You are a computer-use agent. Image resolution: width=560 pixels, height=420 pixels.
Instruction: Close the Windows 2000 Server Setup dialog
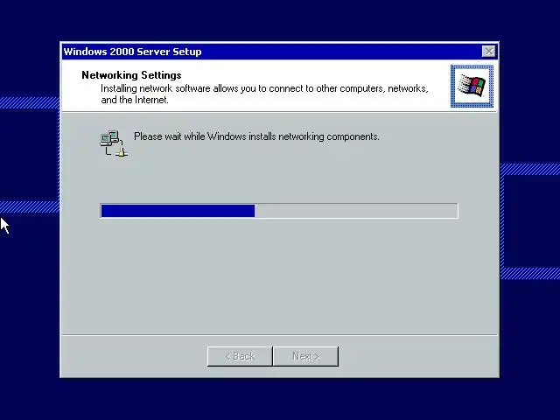tap(488, 52)
